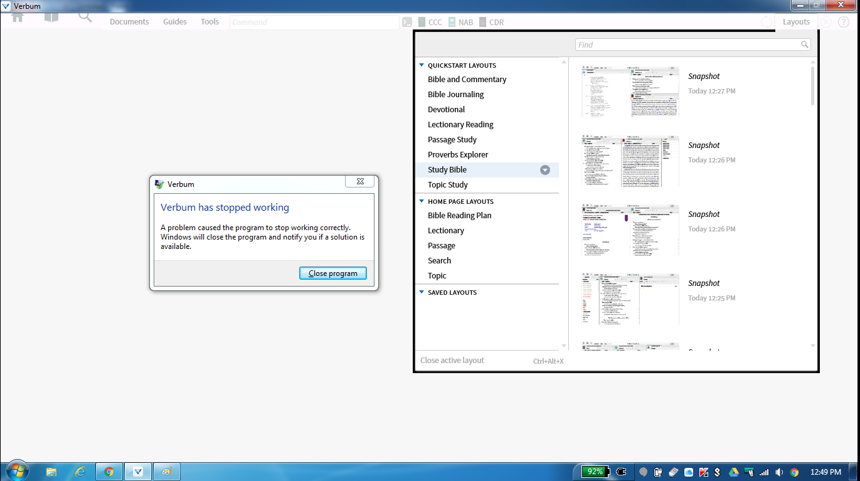
Task: Click the sync refresh icon near Layouts
Action: [767, 22]
